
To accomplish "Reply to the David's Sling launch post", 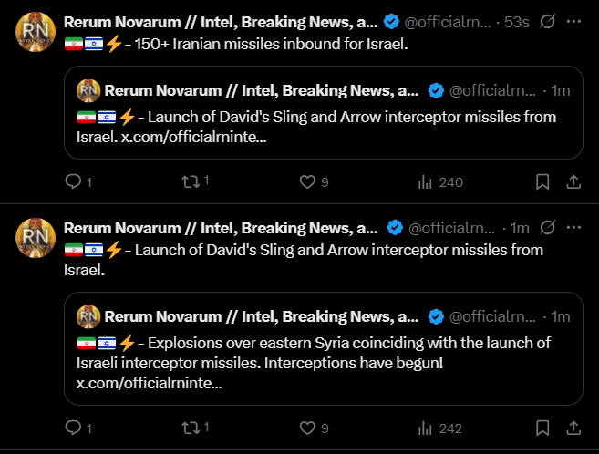I will pyautogui.click(x=73, y=428).
